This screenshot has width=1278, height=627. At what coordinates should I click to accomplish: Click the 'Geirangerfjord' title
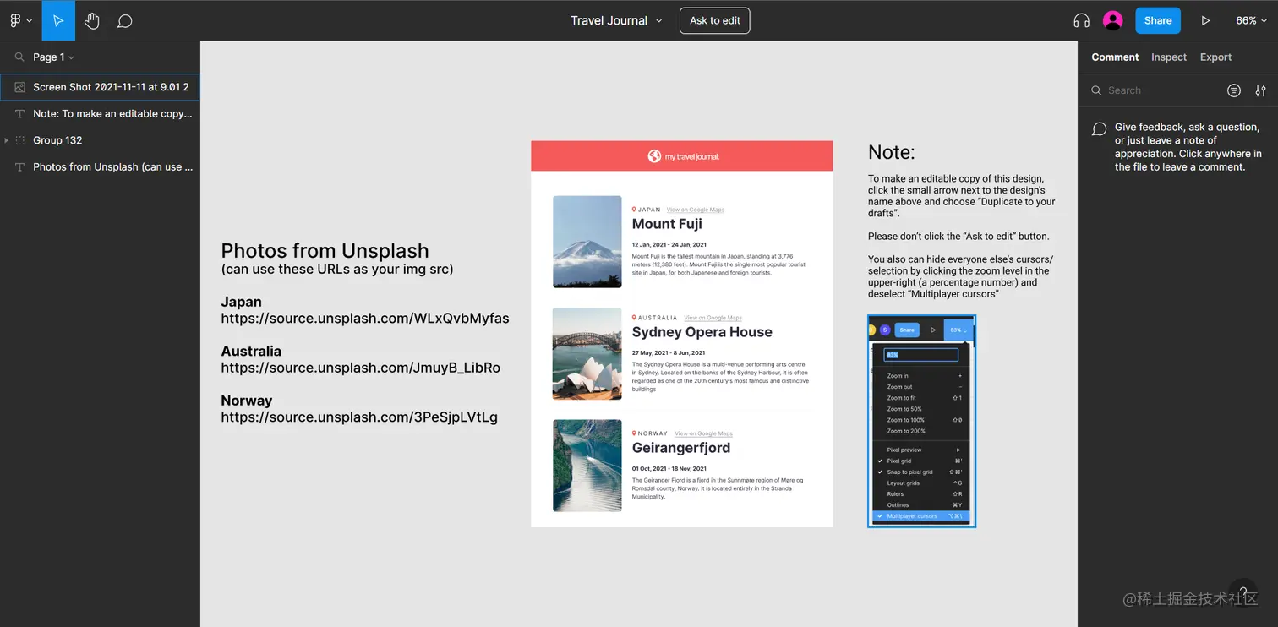pos(681,448)
